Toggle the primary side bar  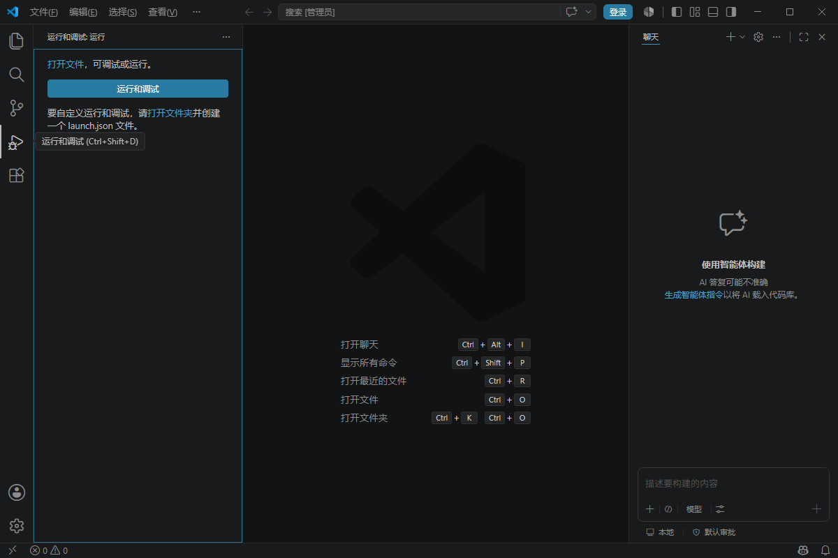click(x=677, y=12)
